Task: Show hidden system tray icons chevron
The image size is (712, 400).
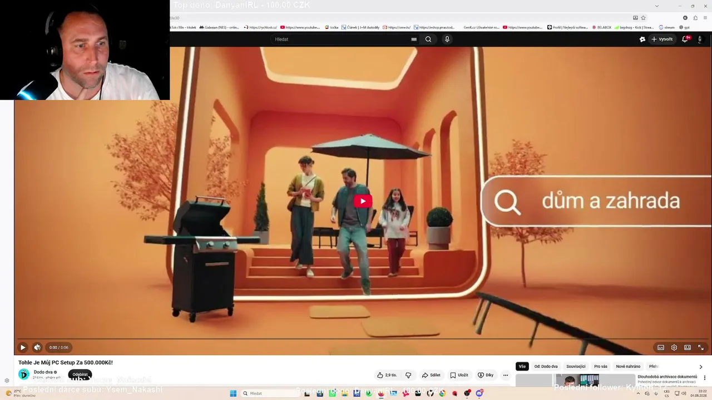Action: coord(638,393)
